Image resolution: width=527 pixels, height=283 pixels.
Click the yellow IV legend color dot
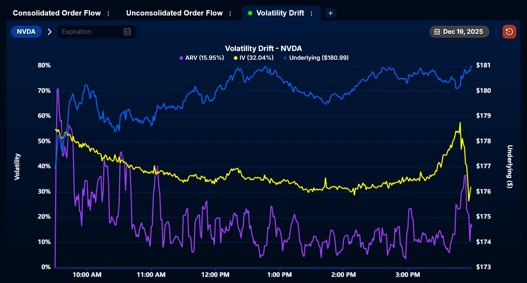coord(236,58)
